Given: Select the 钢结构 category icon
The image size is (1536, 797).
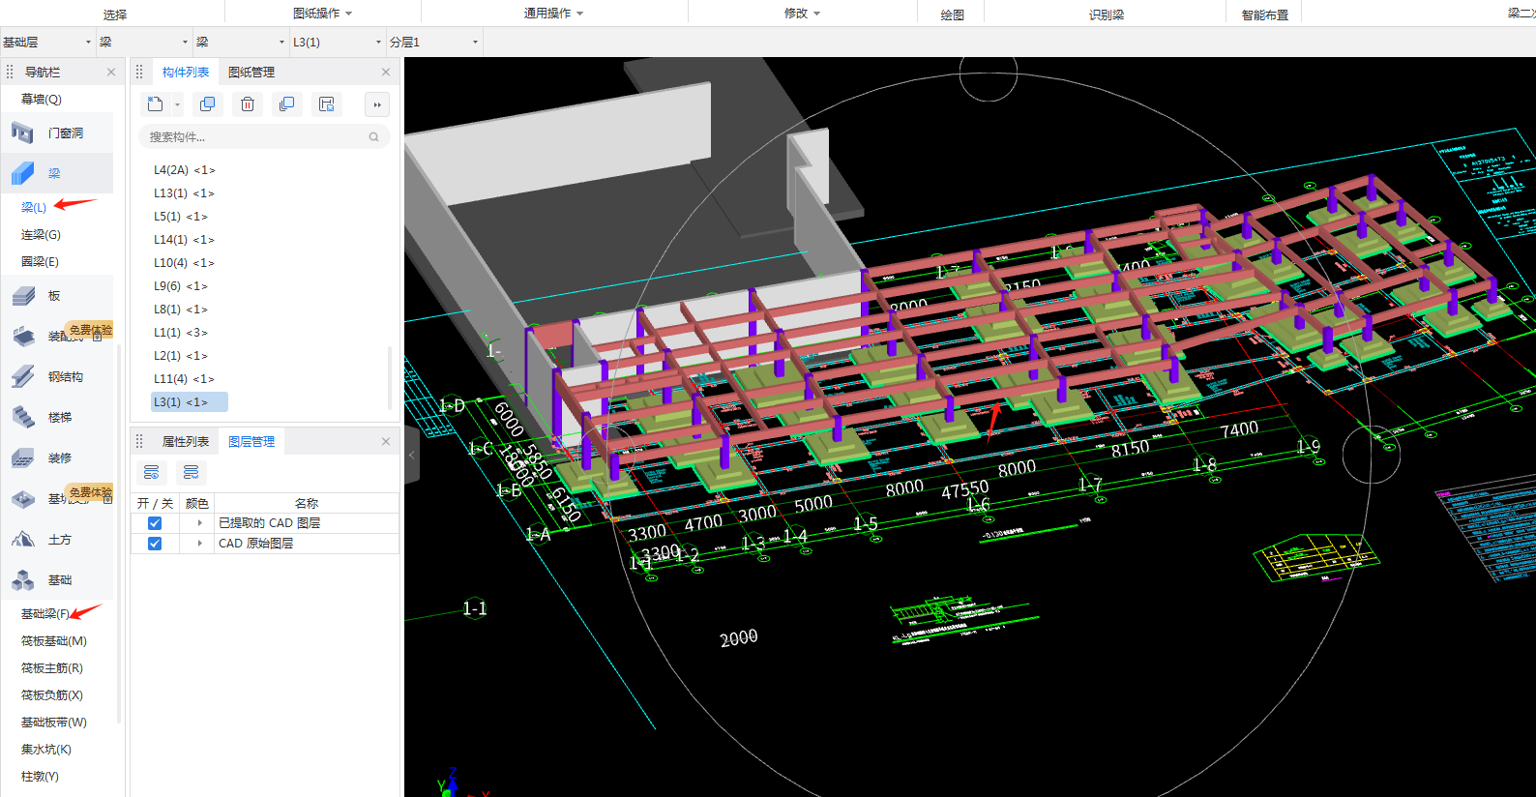Looking at the screenshot, I should [x=23, y=376].
